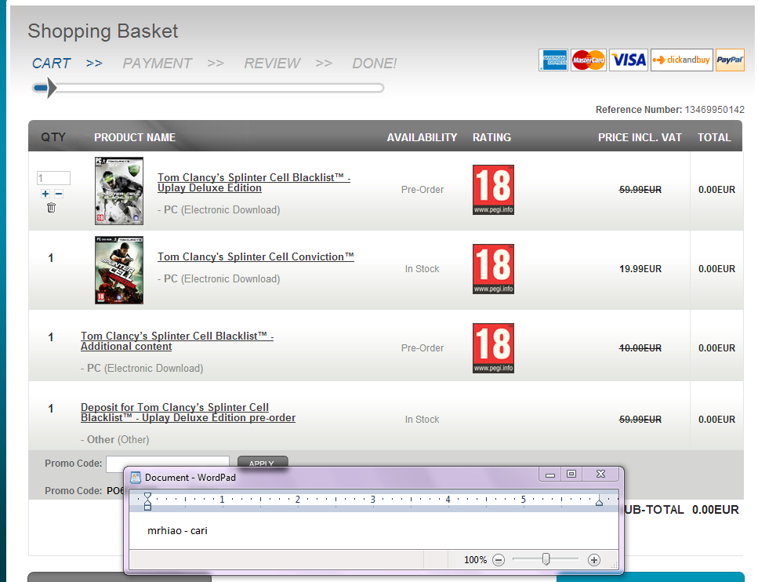Click 'In Stock' for Conviction row
The width and height of the screenshot is (758, 582).
(x=422, y=269)
